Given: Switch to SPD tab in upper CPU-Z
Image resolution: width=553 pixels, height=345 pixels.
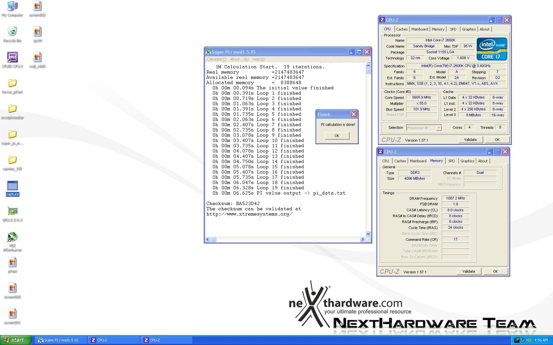Looking at the screenshot, I should [453, 29].
